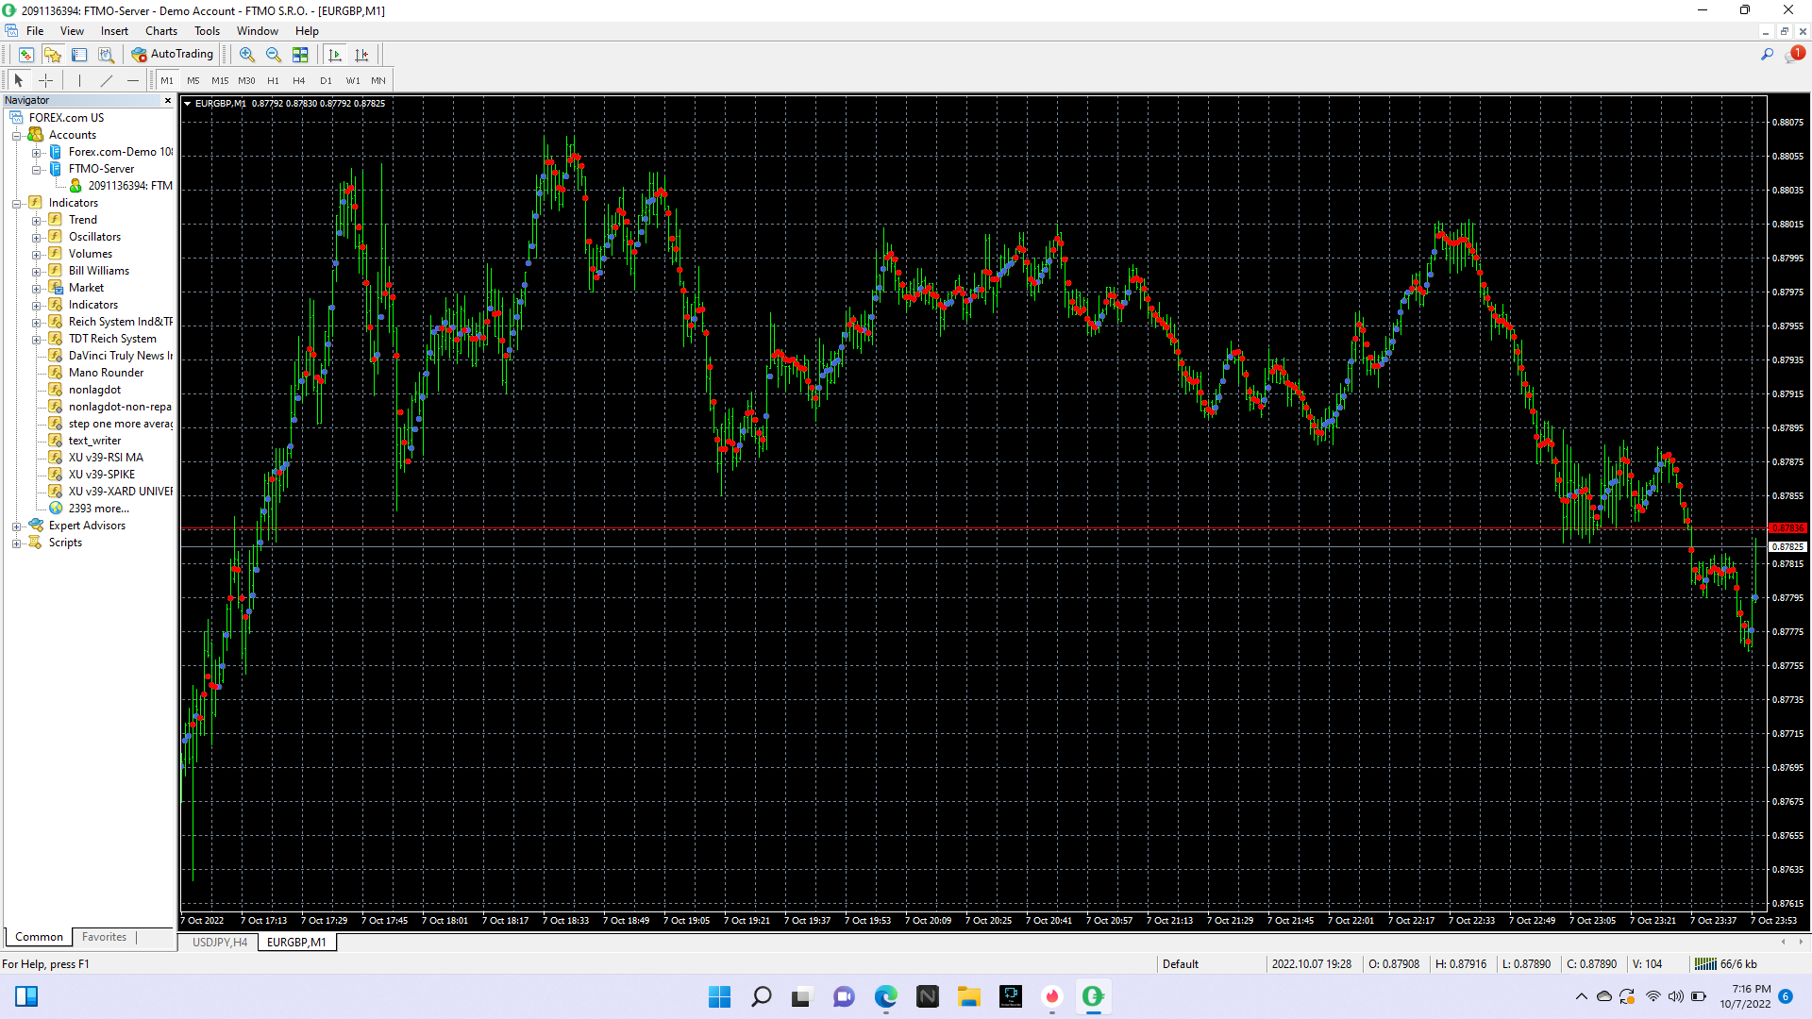Screen dimensions: 1812x1019
Task: Zoom in on the chart
Action: pyautogui.click(x=247, y=55)
